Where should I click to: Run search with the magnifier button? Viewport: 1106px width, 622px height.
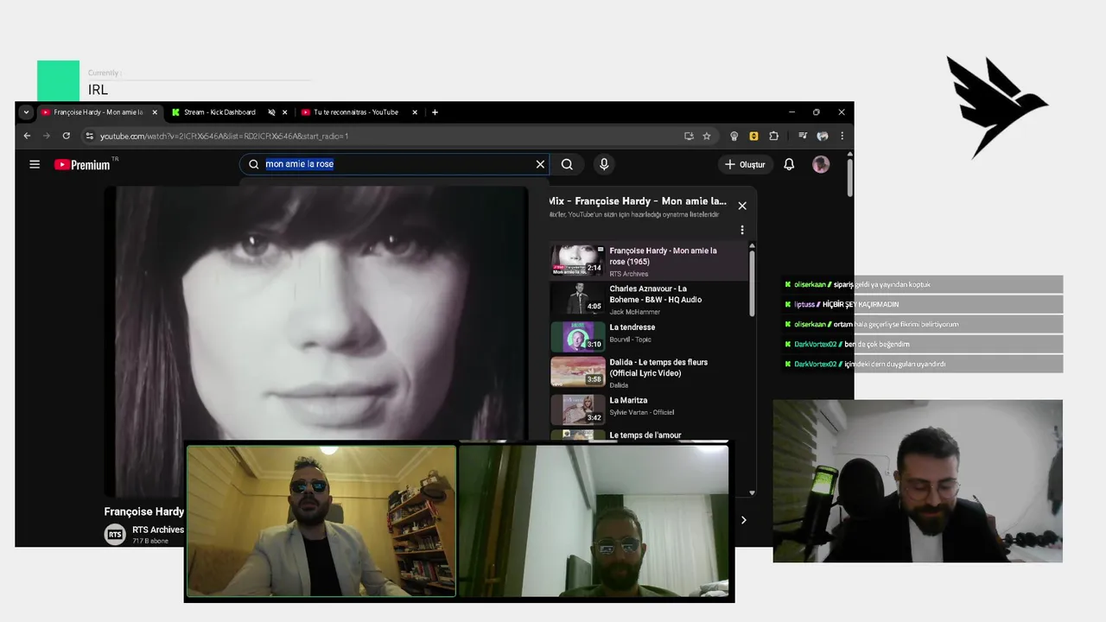pos(567,164)
